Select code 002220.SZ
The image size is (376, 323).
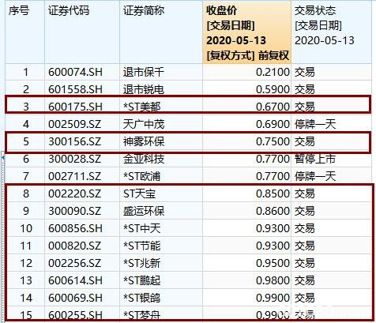pos(74,193)
